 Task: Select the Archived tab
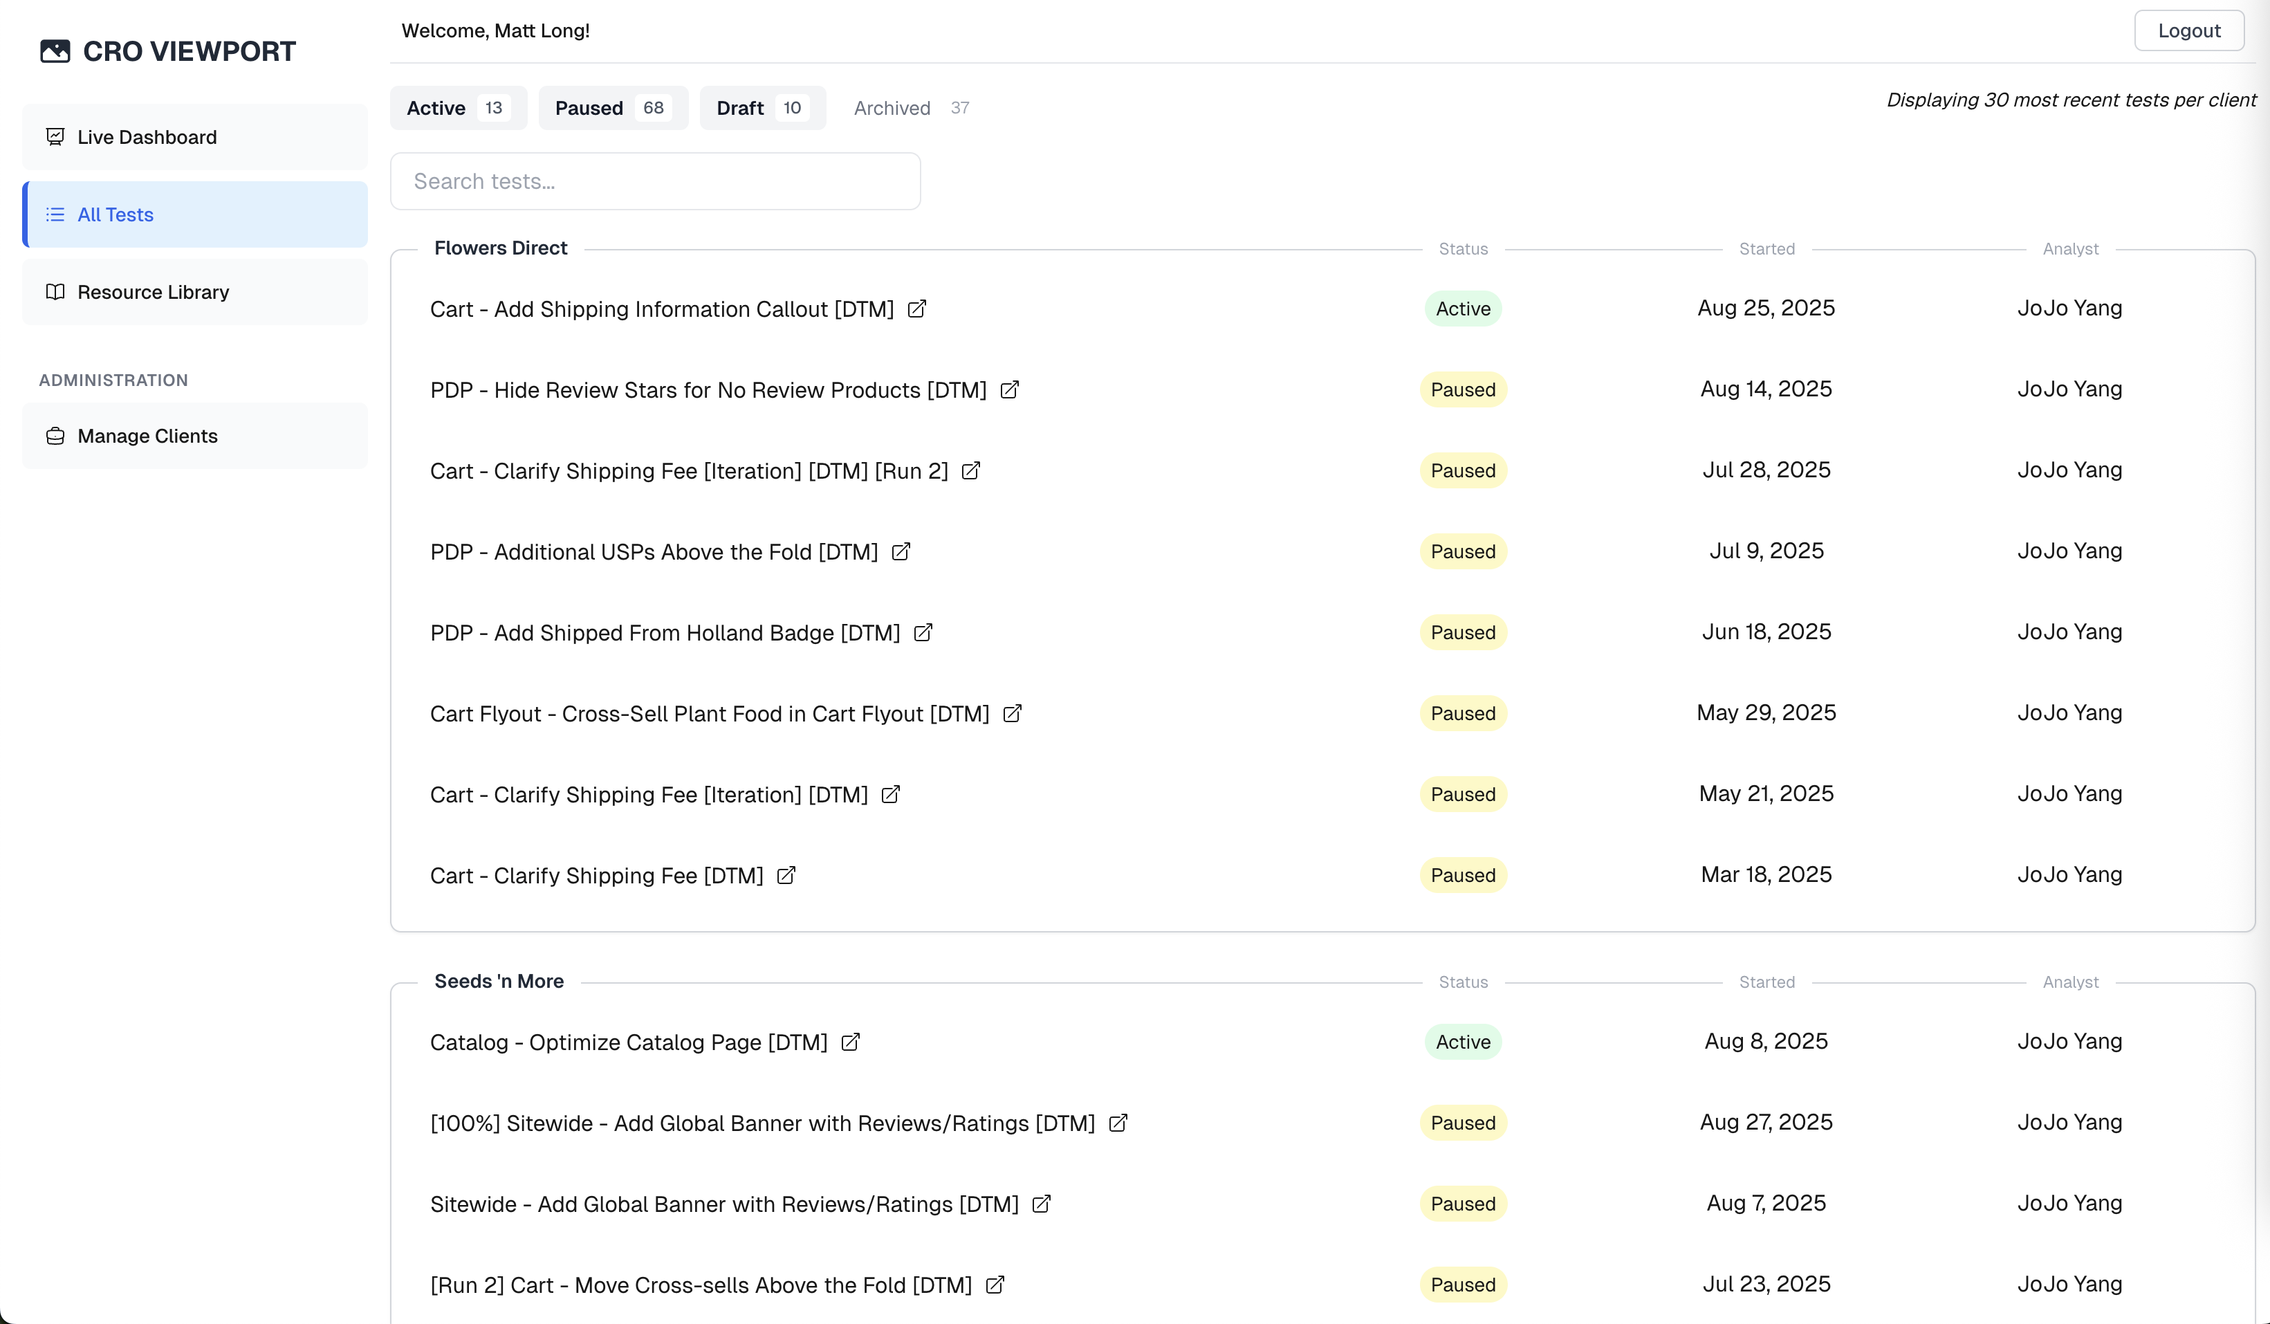tap(910, 108)
